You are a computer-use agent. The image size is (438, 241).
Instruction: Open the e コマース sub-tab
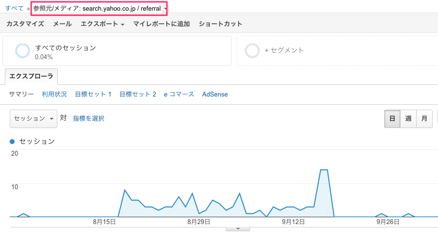pos(179,95)
